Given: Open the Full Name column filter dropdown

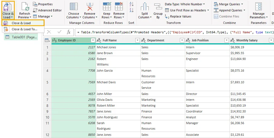Looking at the screenshot, I should pyautogui.click(x=138, y=41).
